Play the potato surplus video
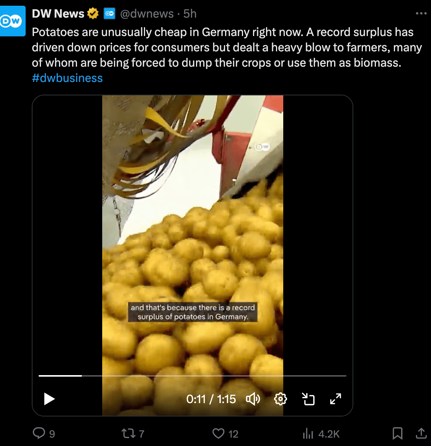 [x=49, y=399]
